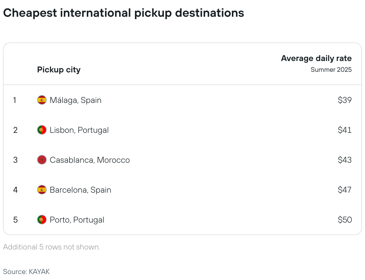Click the Summer 2025 subheading
Viewport: 365px width, 280px height.
tap(331, 70)
